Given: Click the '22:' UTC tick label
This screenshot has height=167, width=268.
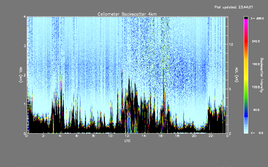Looking at the screenshot, I should coord(211,136).
